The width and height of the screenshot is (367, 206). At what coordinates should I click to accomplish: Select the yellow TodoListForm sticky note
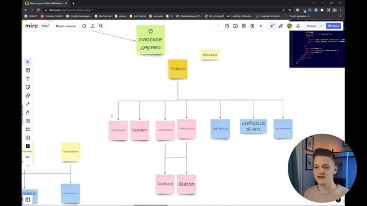coord(71,152)
